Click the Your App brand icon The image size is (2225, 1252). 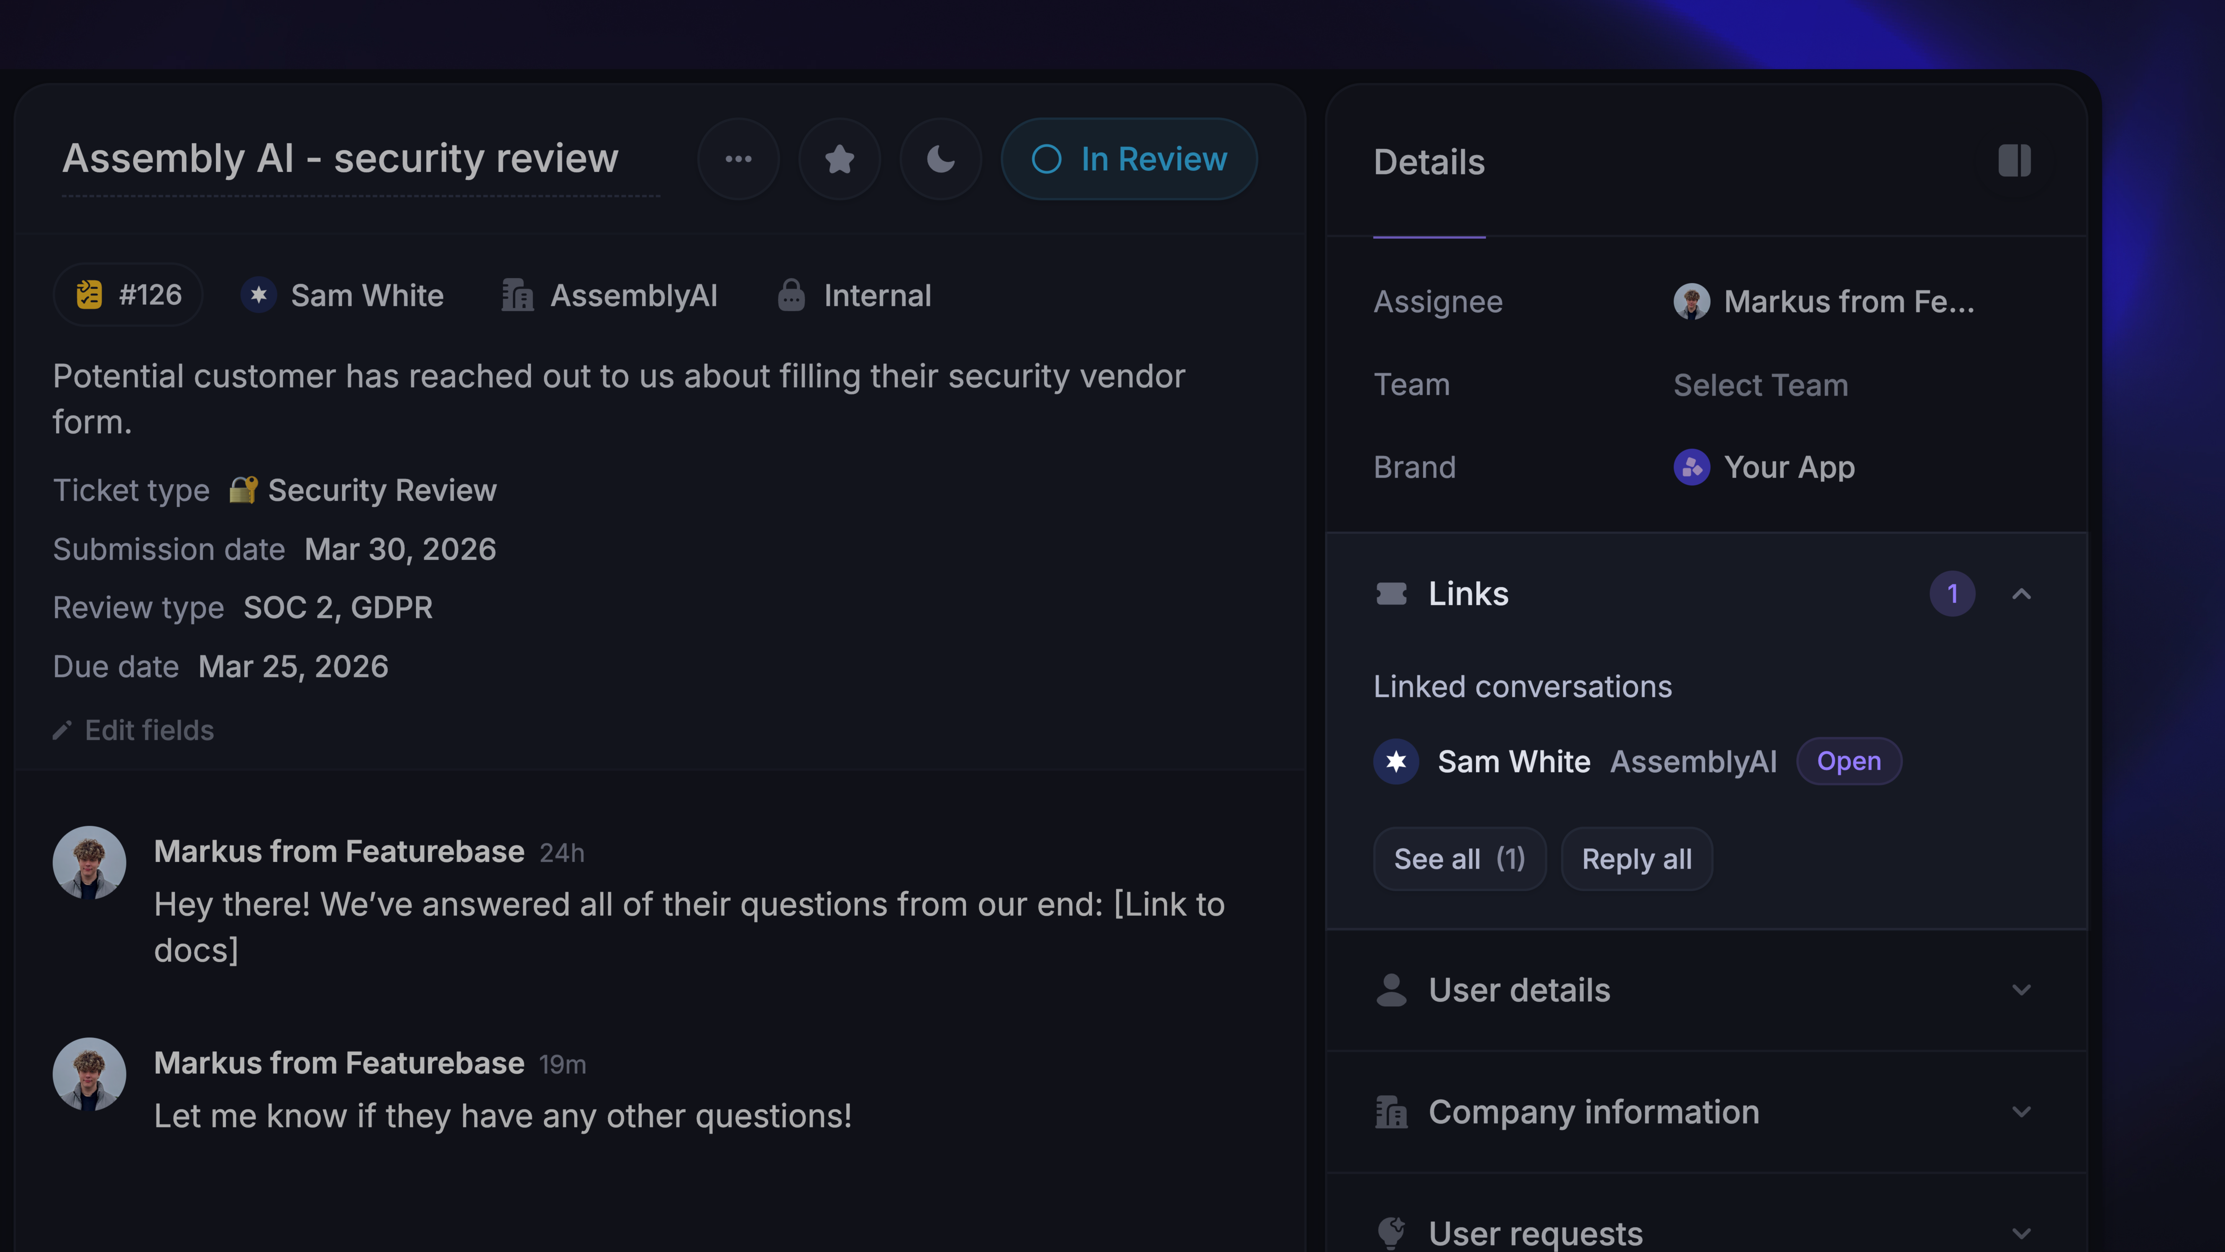pyautogui.click(x=1691, y=467)
